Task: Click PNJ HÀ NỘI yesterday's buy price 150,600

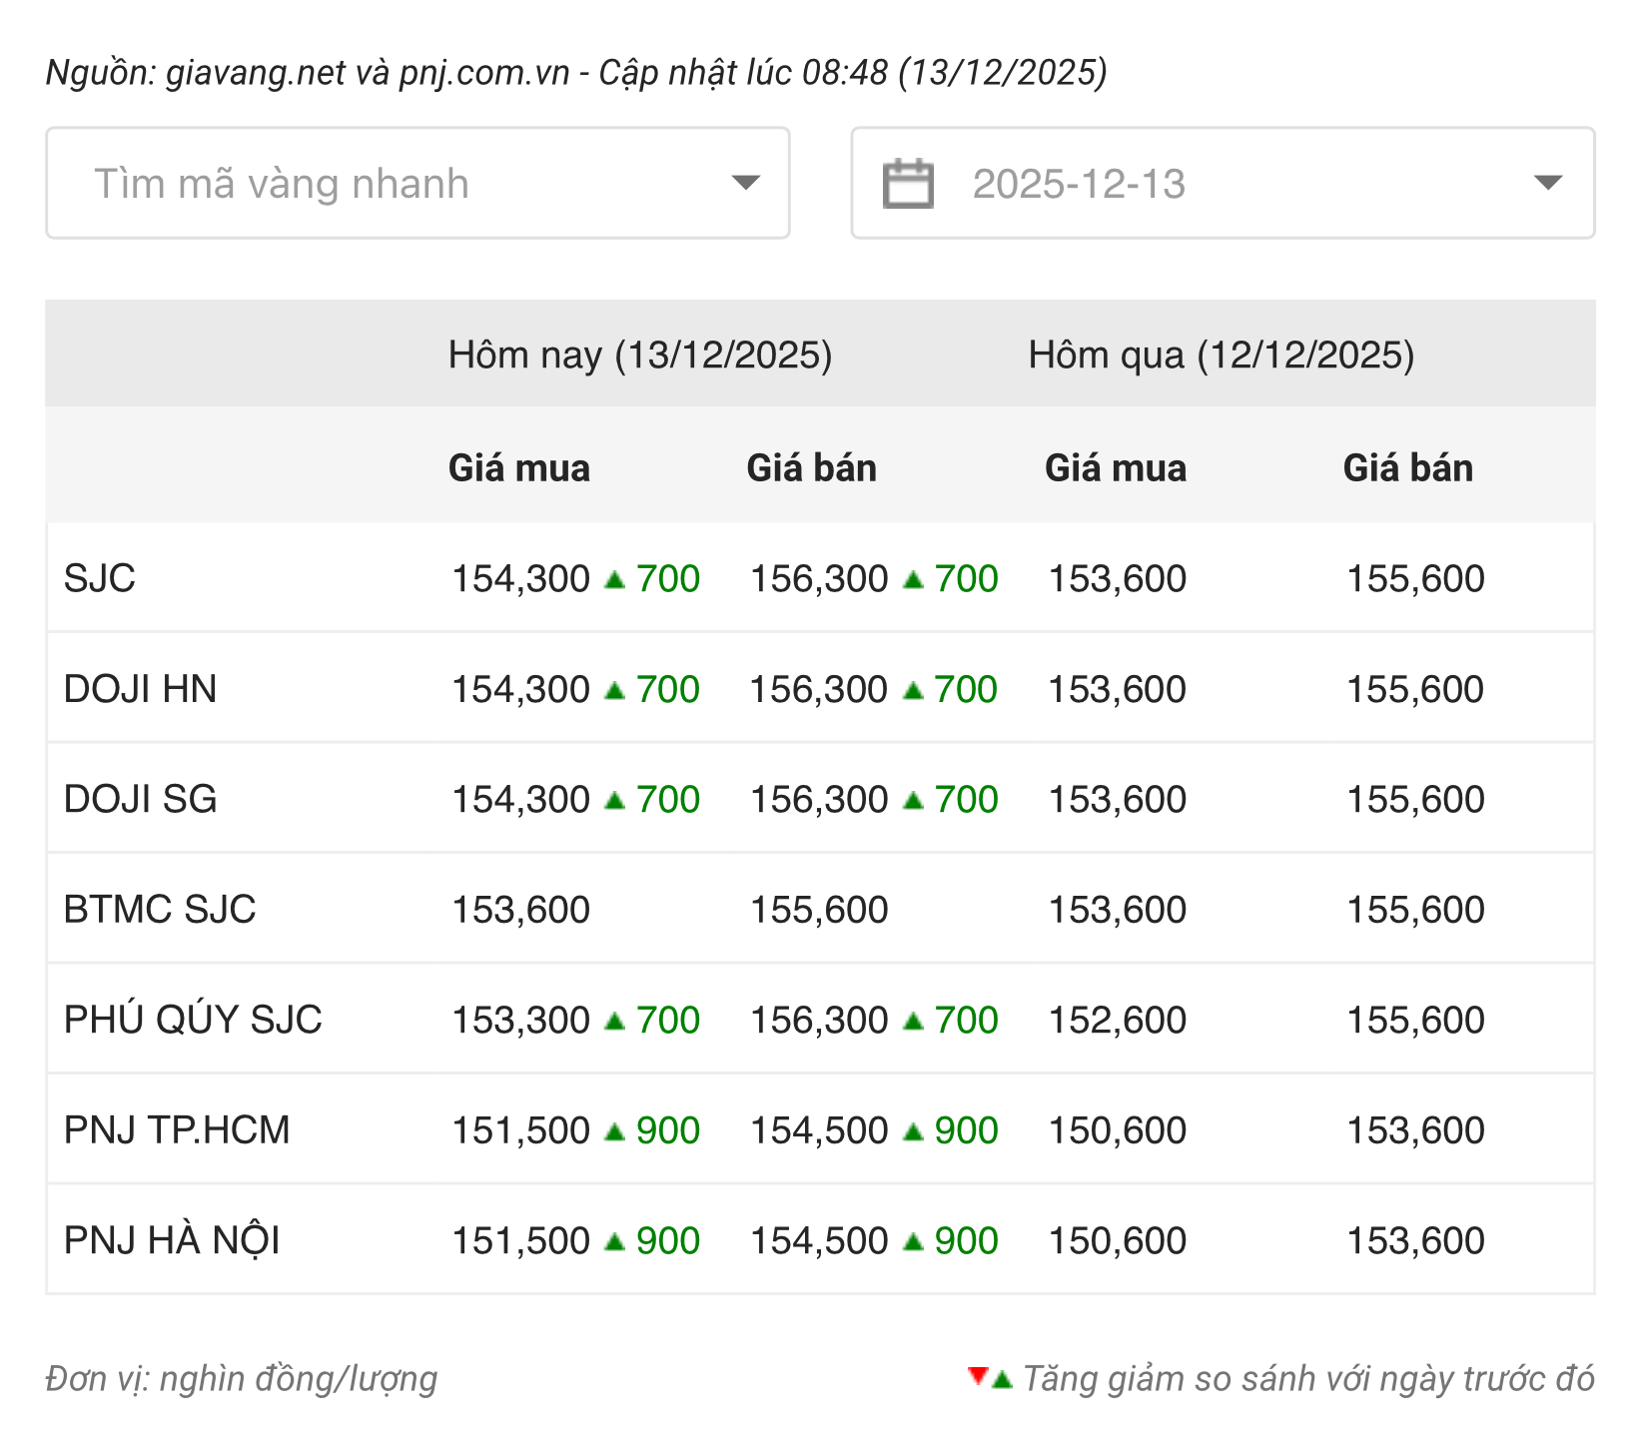Action: [x=1117, y=1241]
